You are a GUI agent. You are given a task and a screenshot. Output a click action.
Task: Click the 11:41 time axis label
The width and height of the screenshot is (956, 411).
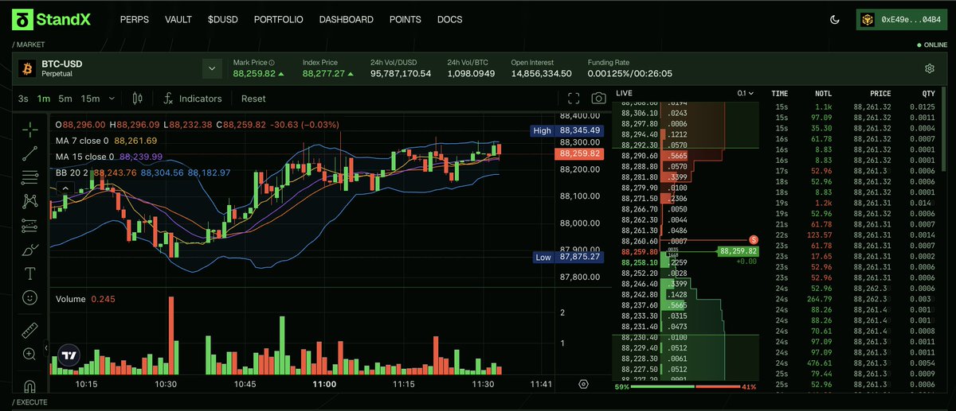(x=541, y=384)
